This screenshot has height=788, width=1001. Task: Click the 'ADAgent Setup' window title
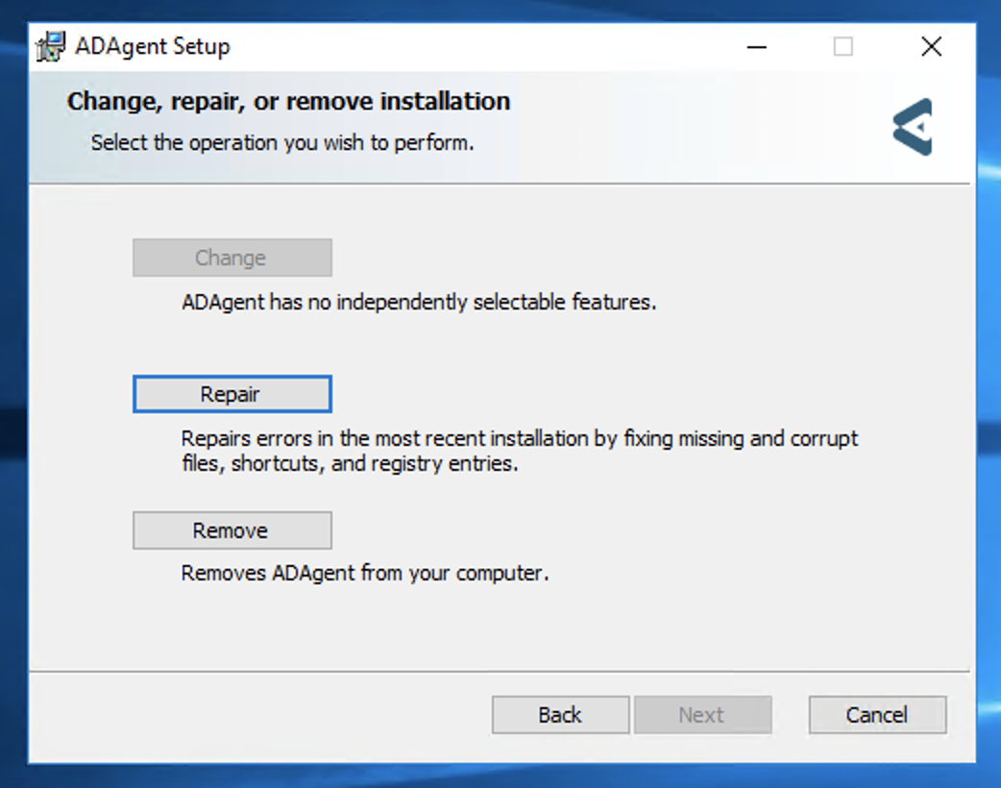(153, 47)
